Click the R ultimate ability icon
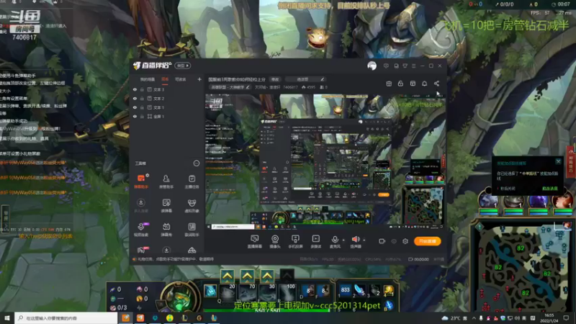Screen dimensions: 576x324 point(287,292)
